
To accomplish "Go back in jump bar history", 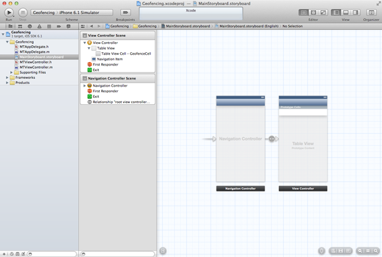I will click(x=91, y=26).
